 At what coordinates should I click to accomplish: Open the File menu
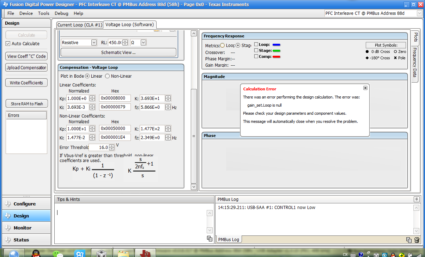pyautogui.click(x=11, y=13)
